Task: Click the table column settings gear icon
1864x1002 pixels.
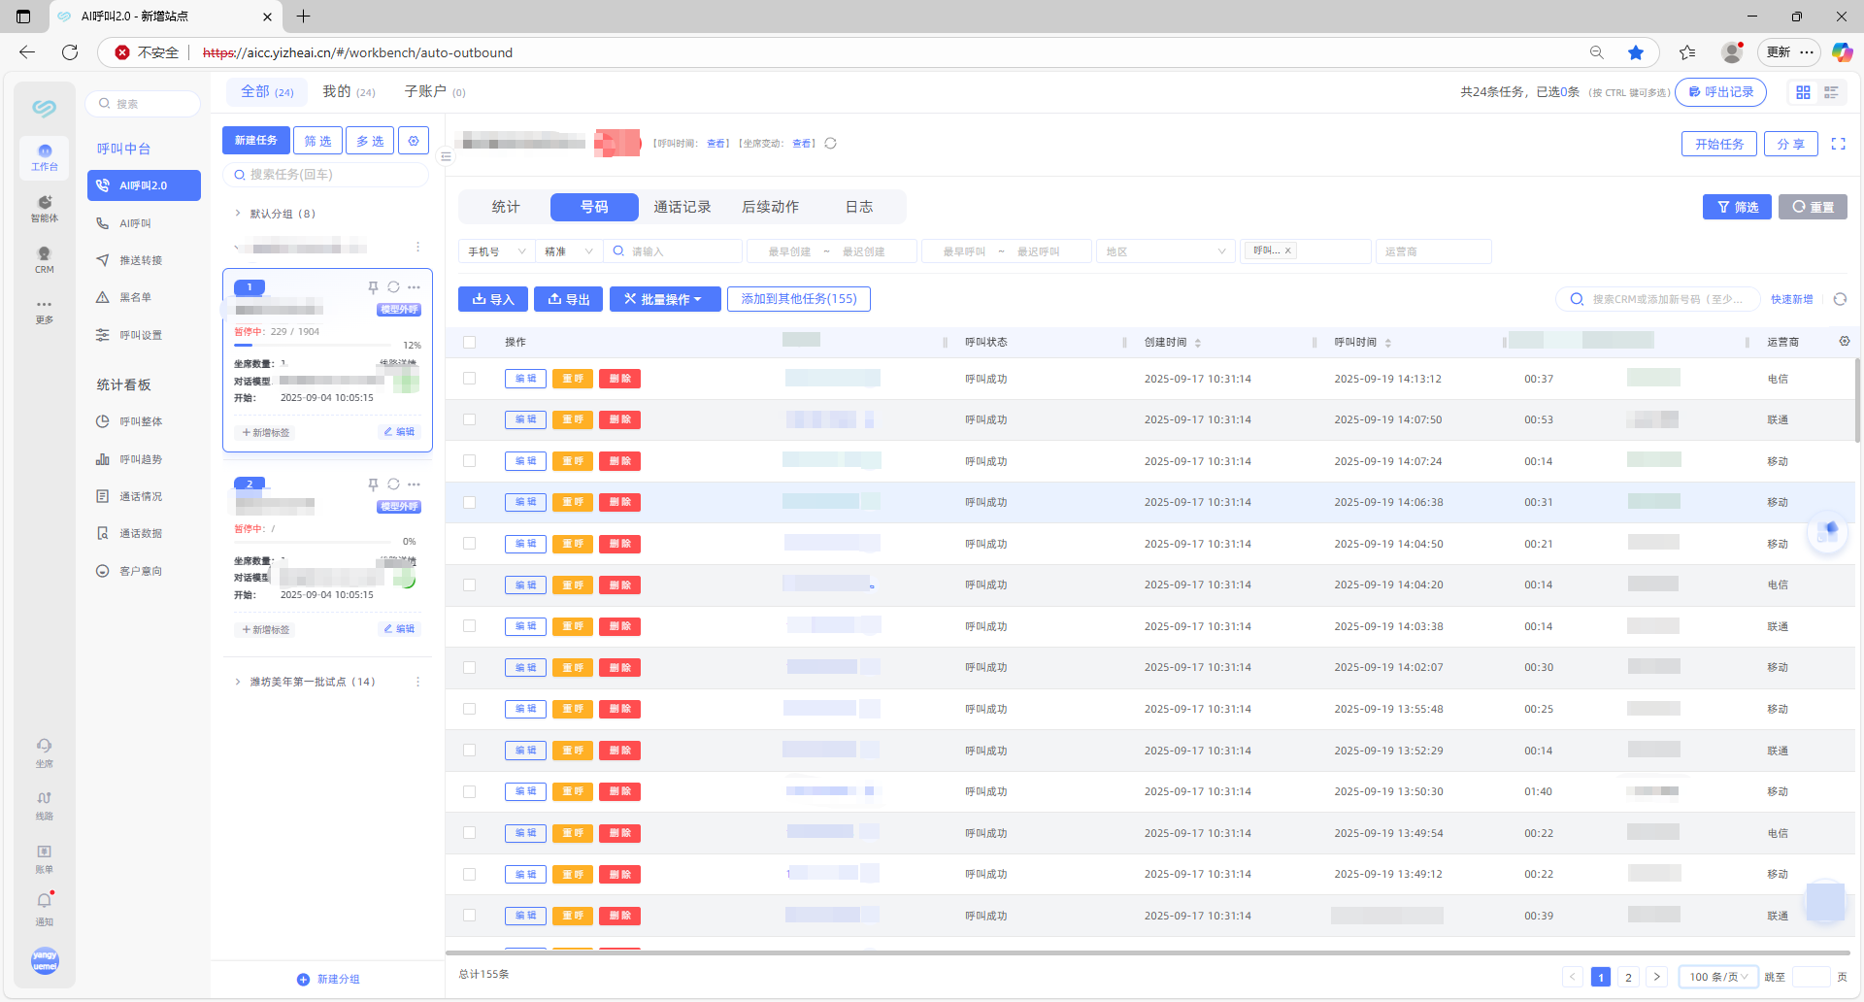Action: coord(1845,342)
